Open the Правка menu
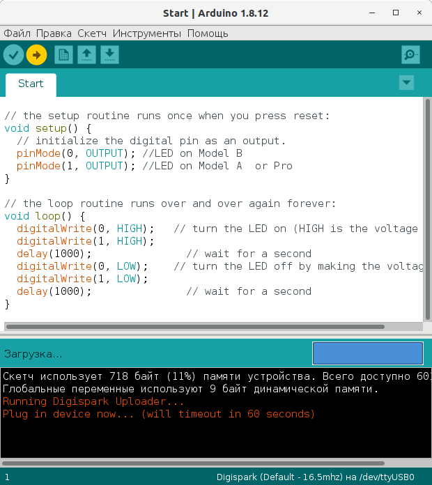The image size is (432, 485). click(54, 33)
